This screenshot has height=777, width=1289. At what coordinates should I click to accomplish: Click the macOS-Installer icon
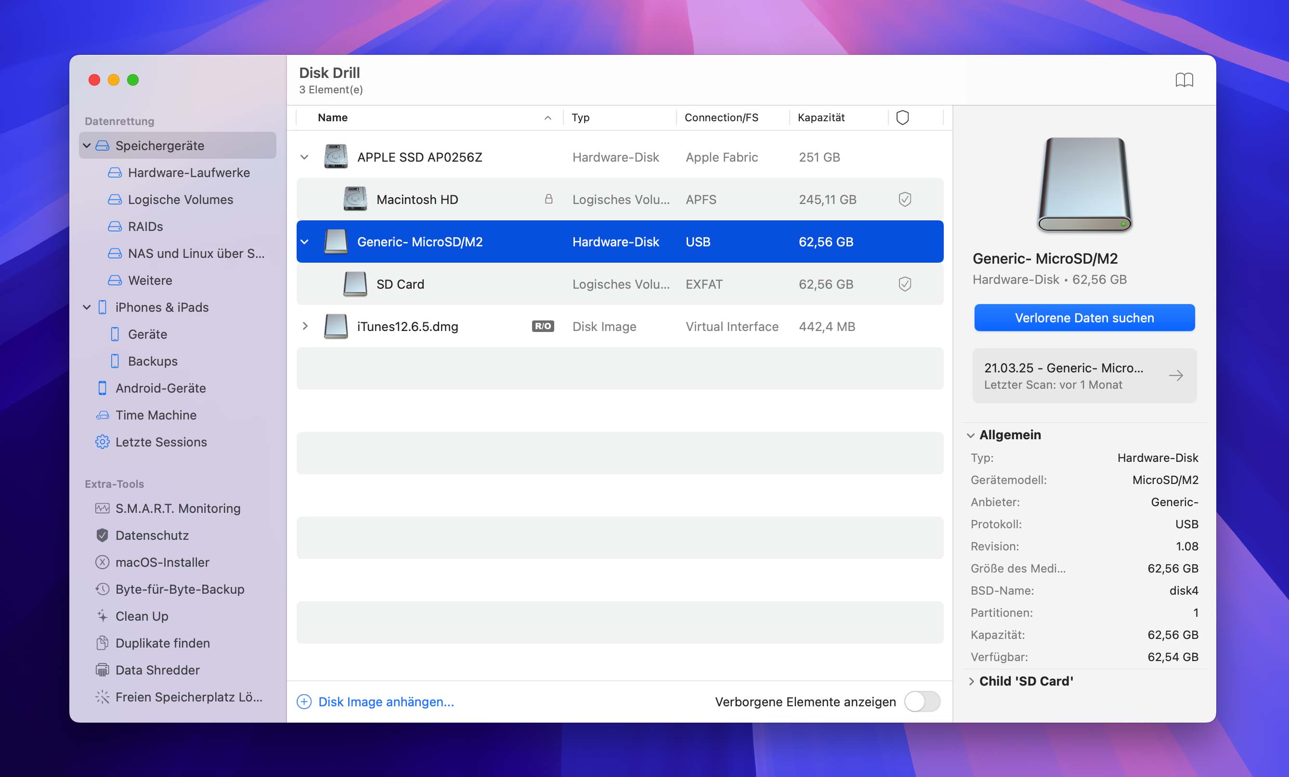click(103, 562)
